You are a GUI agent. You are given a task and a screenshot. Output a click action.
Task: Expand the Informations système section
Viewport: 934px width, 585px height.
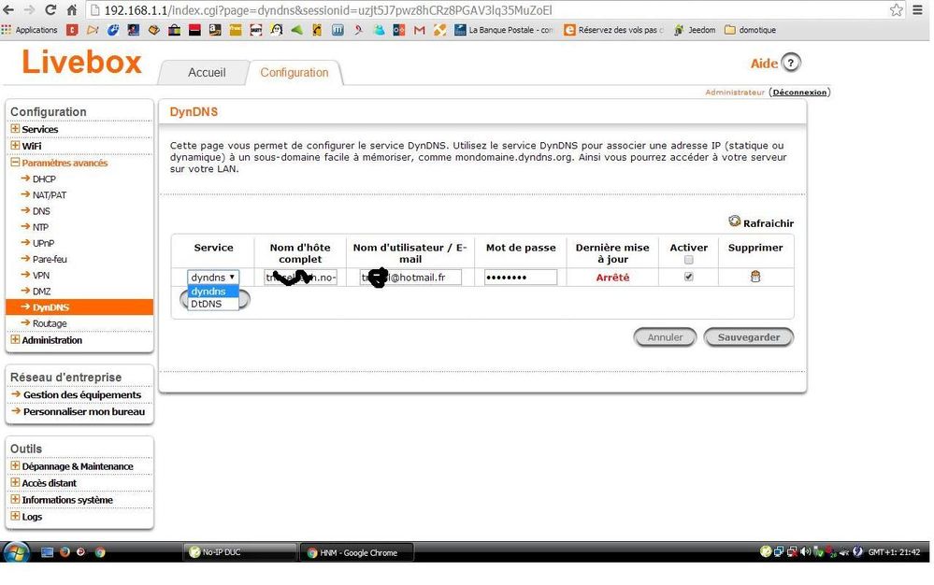(x=16, y=499)
